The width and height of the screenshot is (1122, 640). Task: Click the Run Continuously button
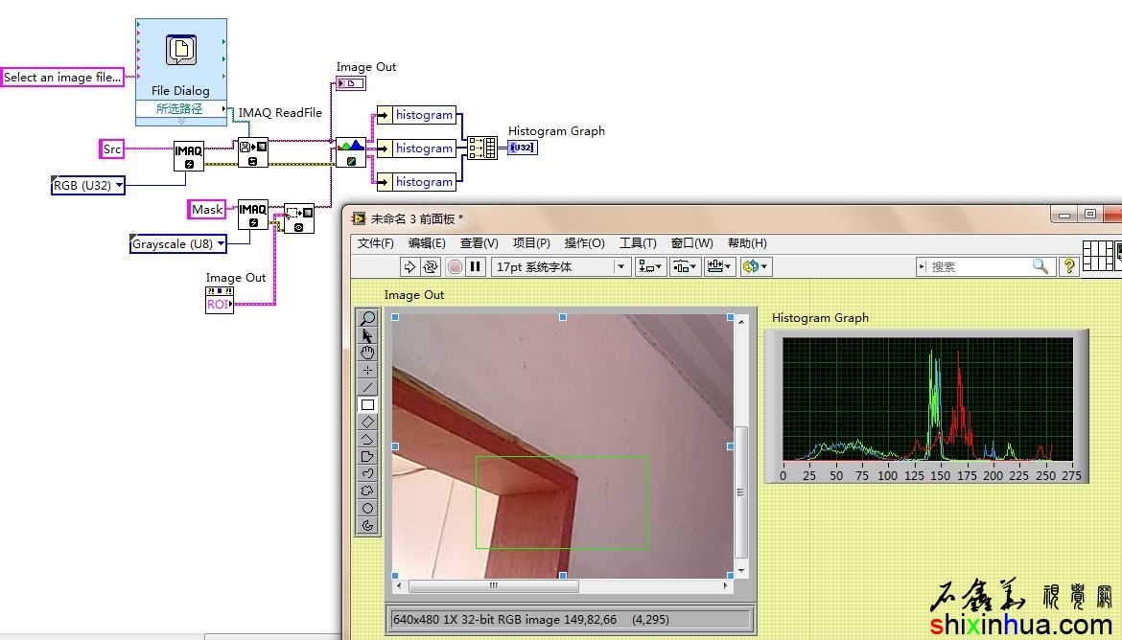tap(431, 266)
